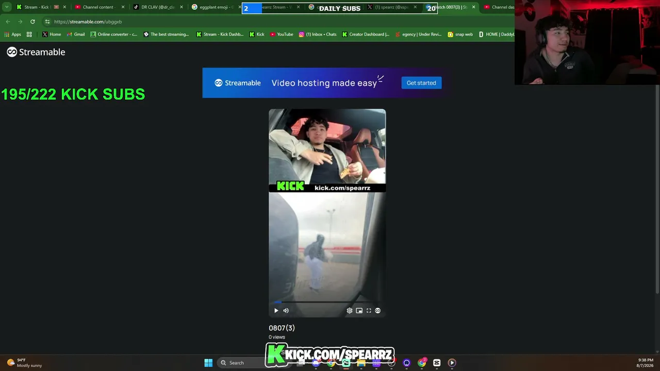Click the Get started button in the banner
This screenshot has height=371, width=660.
click(421, 83)
